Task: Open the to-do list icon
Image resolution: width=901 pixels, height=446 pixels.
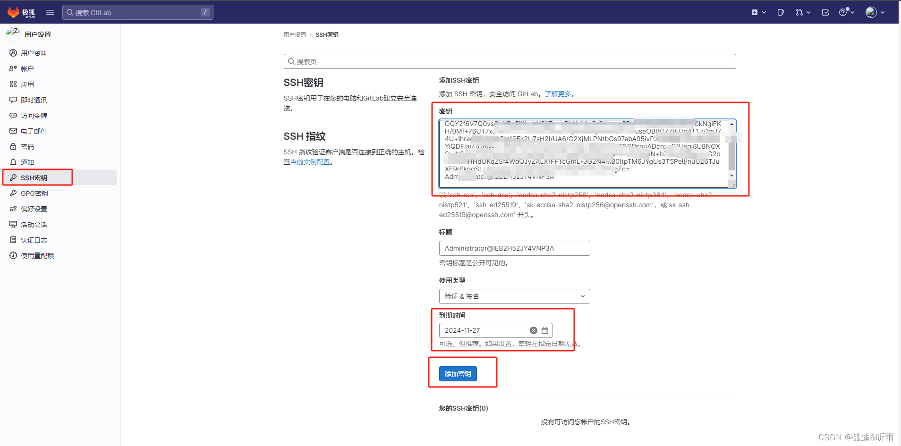Action: point(825,12)
